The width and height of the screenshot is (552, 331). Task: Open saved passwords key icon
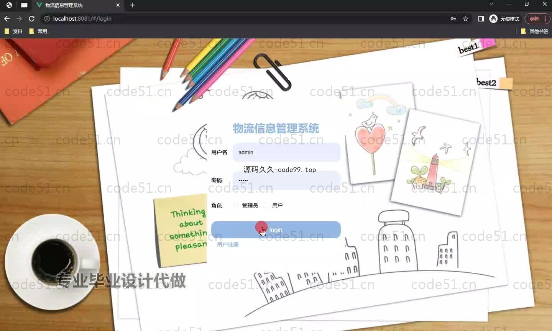click(453, 18)
